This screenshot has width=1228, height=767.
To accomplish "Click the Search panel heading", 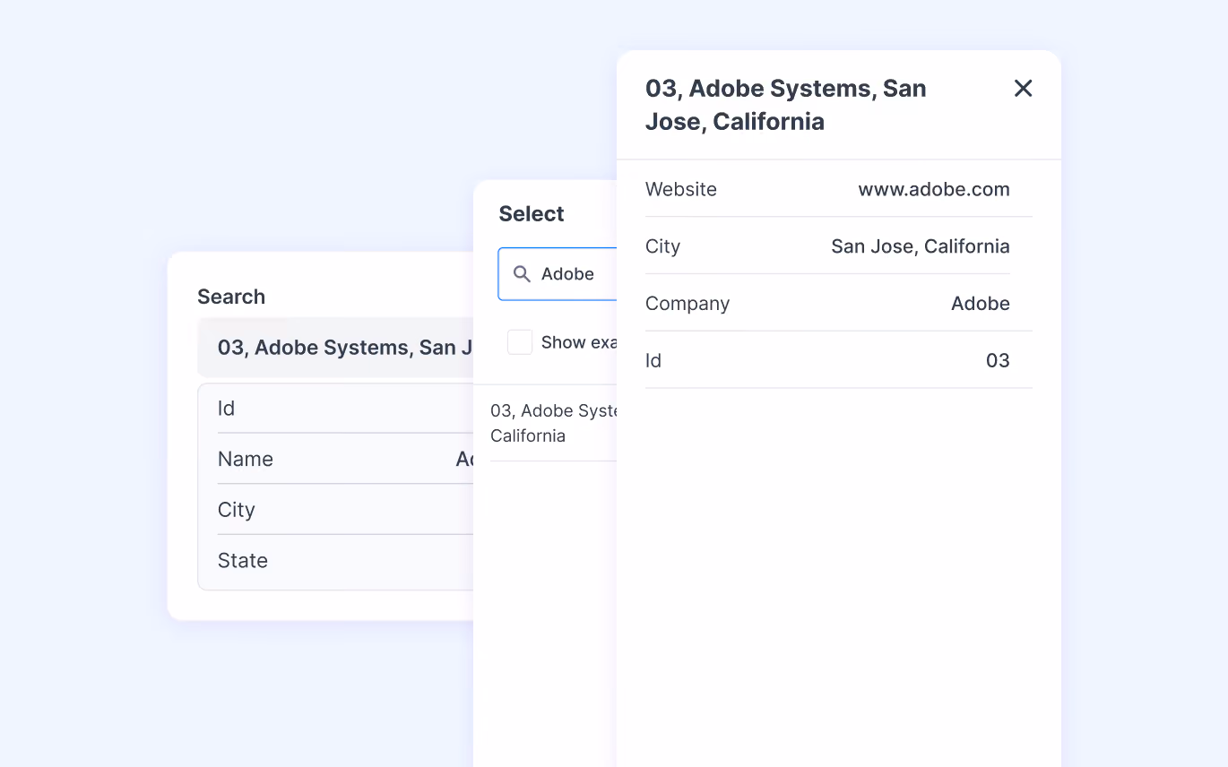I will 231,297.
